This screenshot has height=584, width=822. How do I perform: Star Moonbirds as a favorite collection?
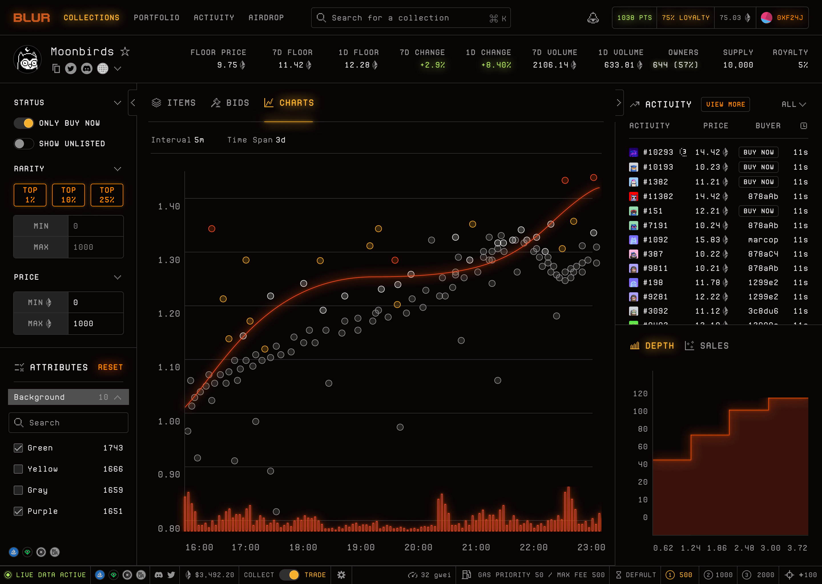point(125,51)
